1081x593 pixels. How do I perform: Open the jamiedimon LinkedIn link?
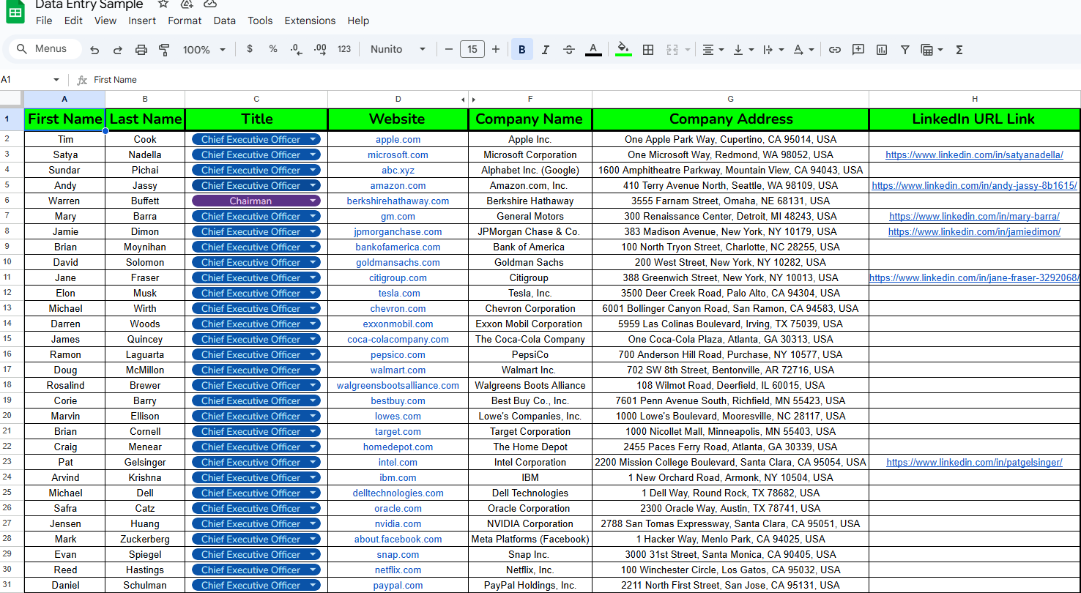pyautogui.click(x=974, y=231)
